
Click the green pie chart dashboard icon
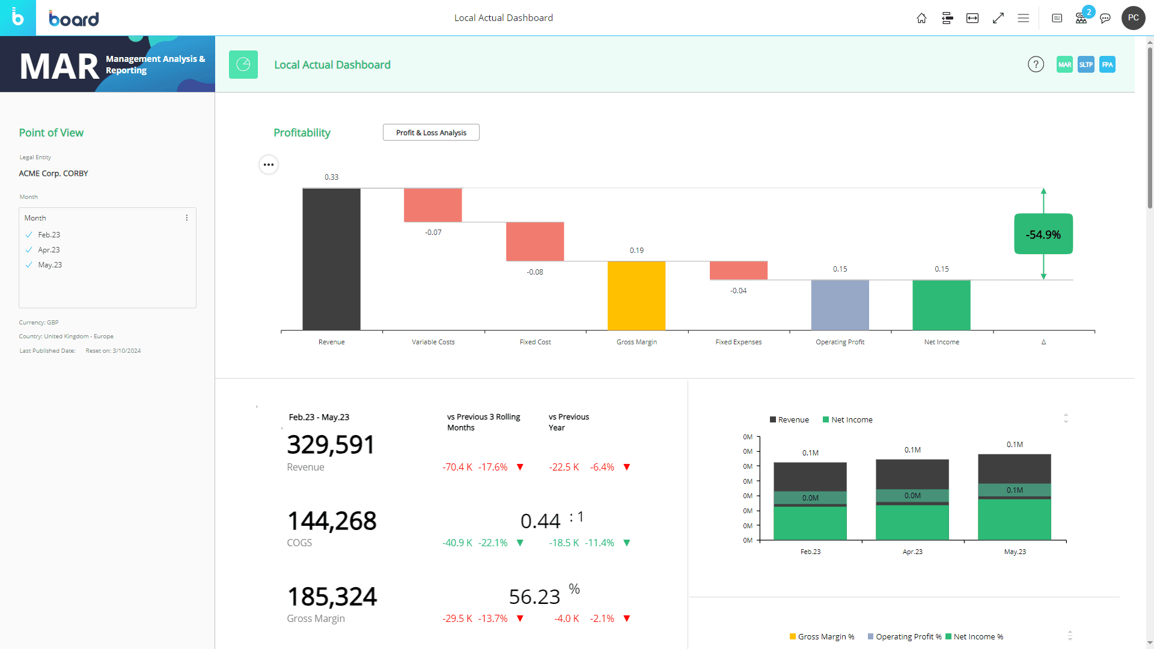[x=243, y=64]
